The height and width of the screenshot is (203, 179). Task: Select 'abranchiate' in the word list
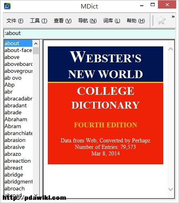(18, 133)
